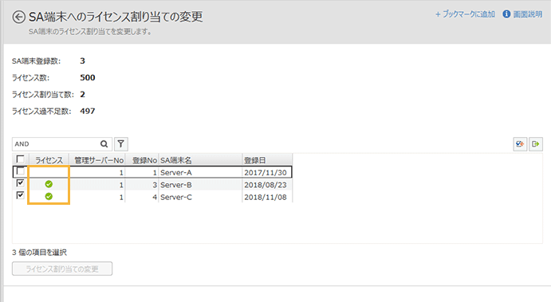
Task: Click the ブックマークに追加 link
Action: 465,14
